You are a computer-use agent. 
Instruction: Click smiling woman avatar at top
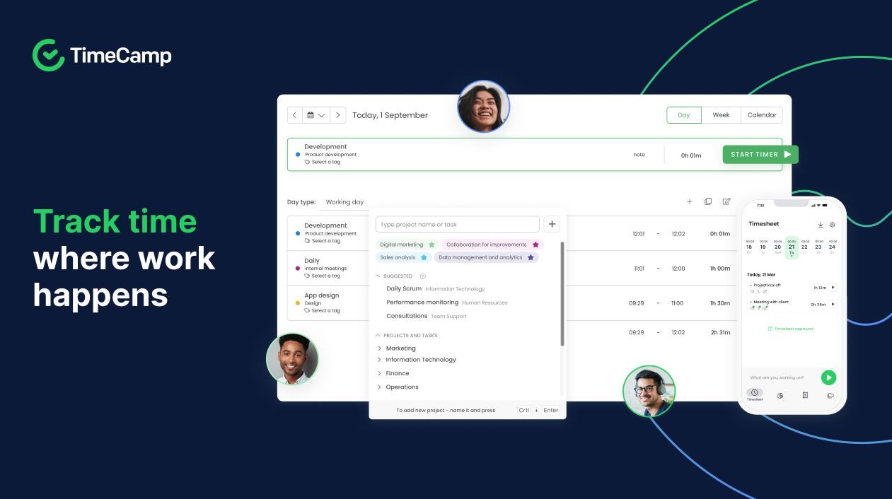(x=484, y=106)
